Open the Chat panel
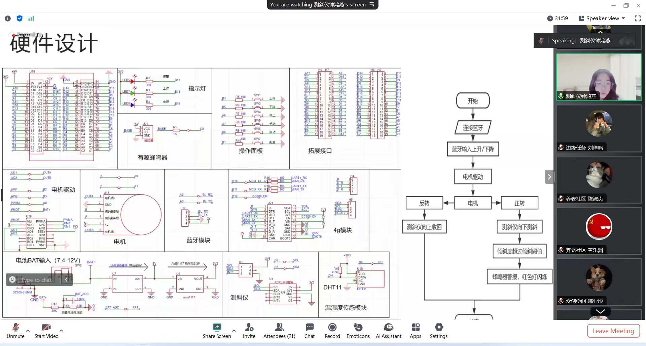The width and height of the screenshot is (646, 346). (x=309, y=331)
